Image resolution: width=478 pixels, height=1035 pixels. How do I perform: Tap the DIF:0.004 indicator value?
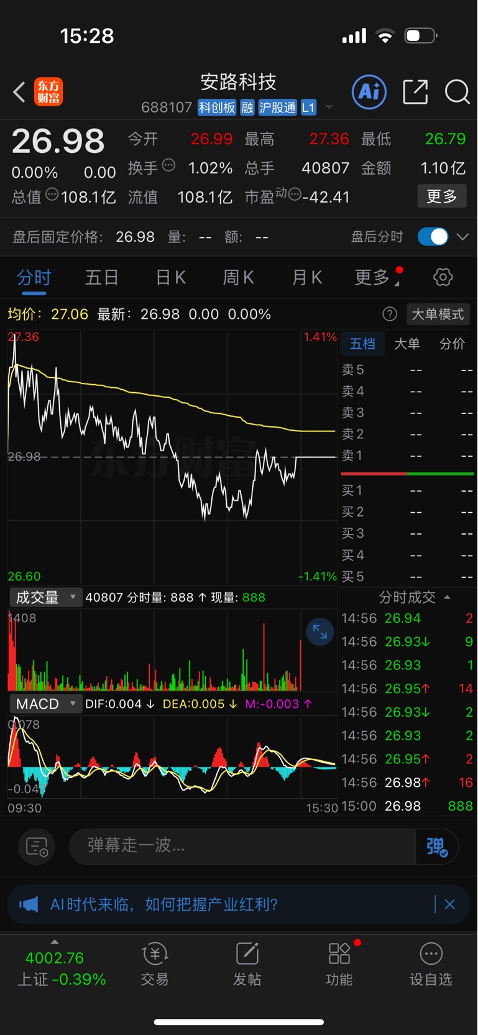(x=120, y=704)
